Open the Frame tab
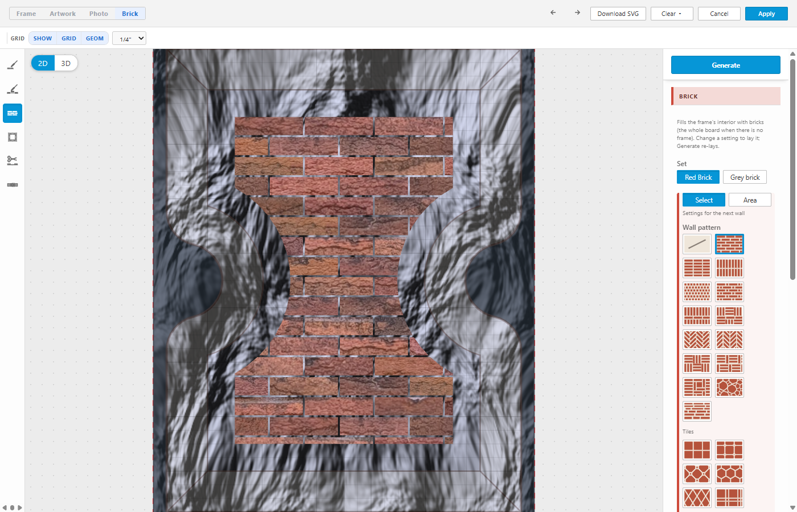Viewport: 797px width, 512px height. pyautogui.click(x=26, y=14)
